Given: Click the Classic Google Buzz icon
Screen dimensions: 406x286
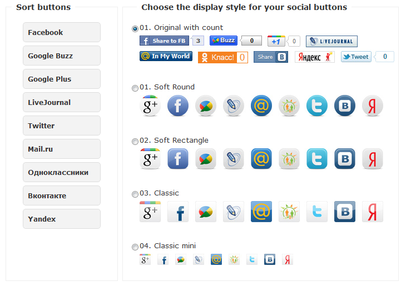Looking at the screenshot, I should point(206,212).
